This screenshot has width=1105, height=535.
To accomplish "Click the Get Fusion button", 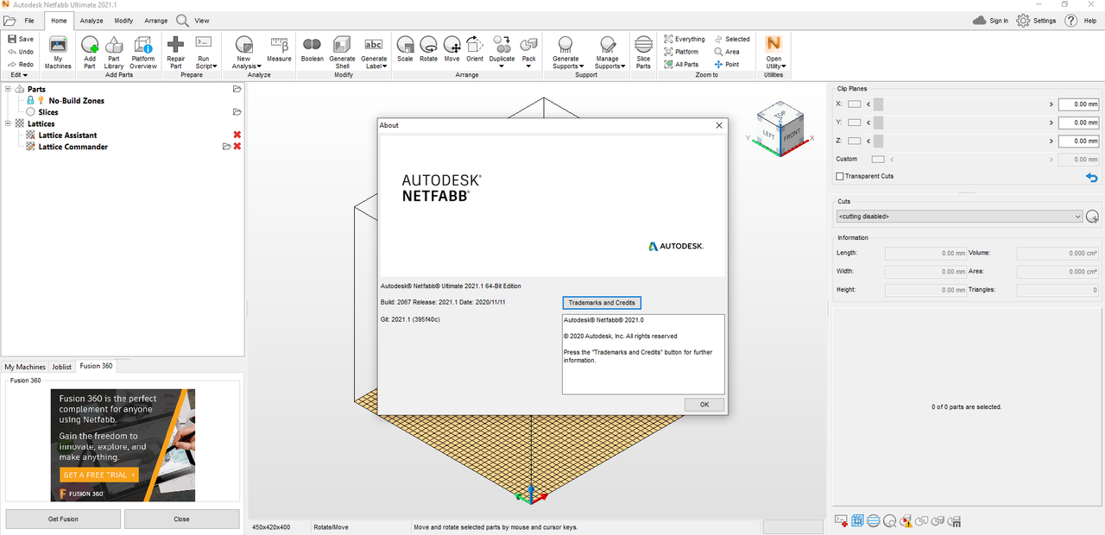I will 63,519.
